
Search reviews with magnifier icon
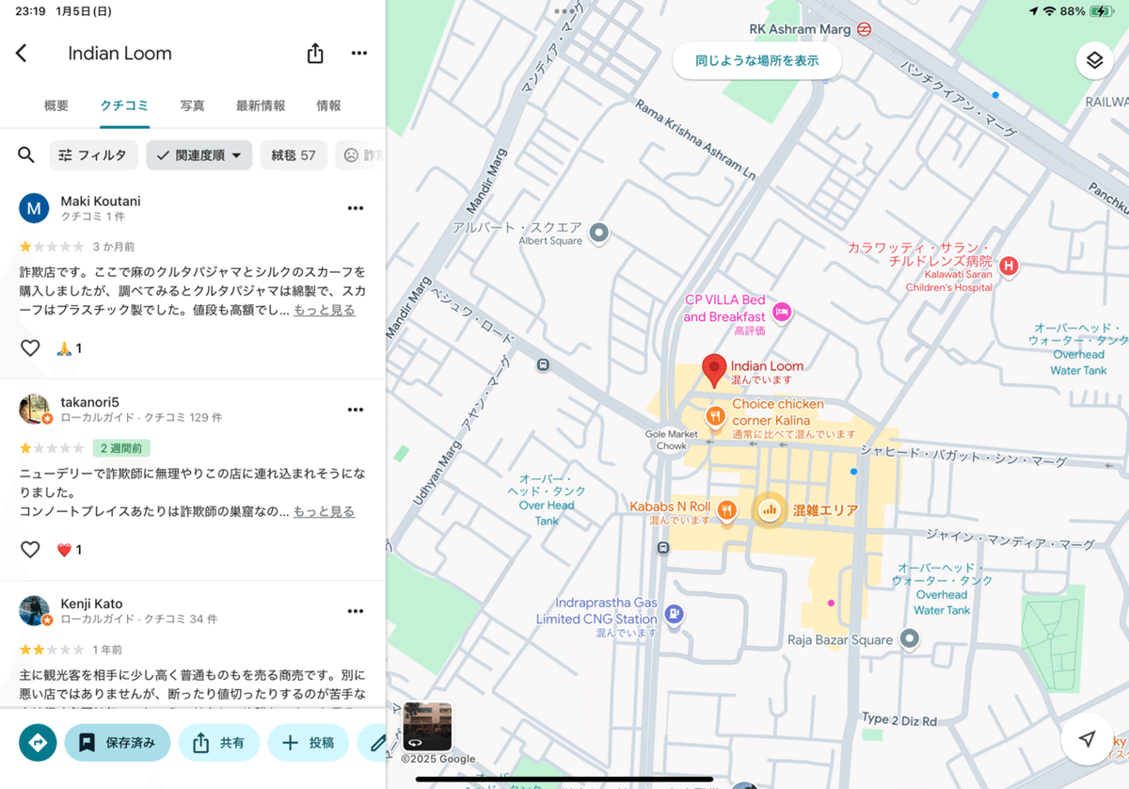click(x=26, y=155)
